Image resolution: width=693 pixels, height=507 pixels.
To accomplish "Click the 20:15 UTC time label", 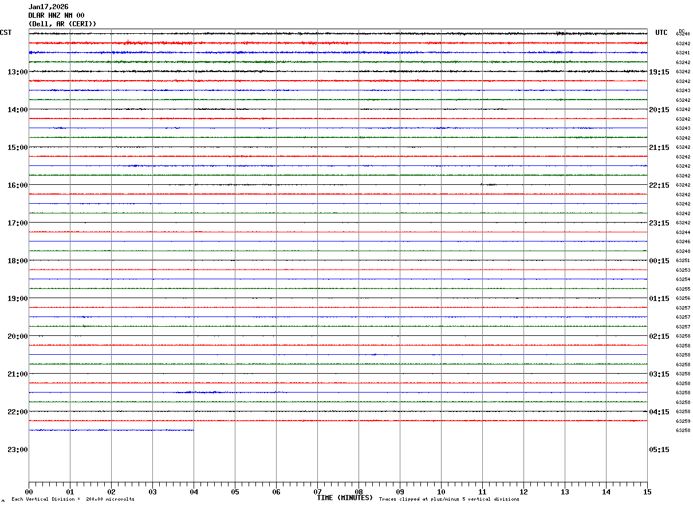I will click(659, 110).
